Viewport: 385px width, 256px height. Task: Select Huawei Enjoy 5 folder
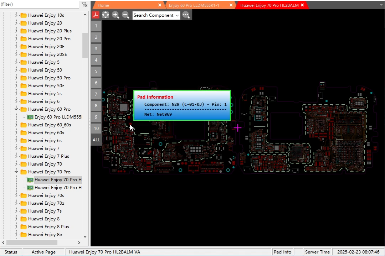click(44, 62)
